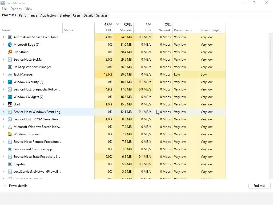Open the View menu

point(29,9)
